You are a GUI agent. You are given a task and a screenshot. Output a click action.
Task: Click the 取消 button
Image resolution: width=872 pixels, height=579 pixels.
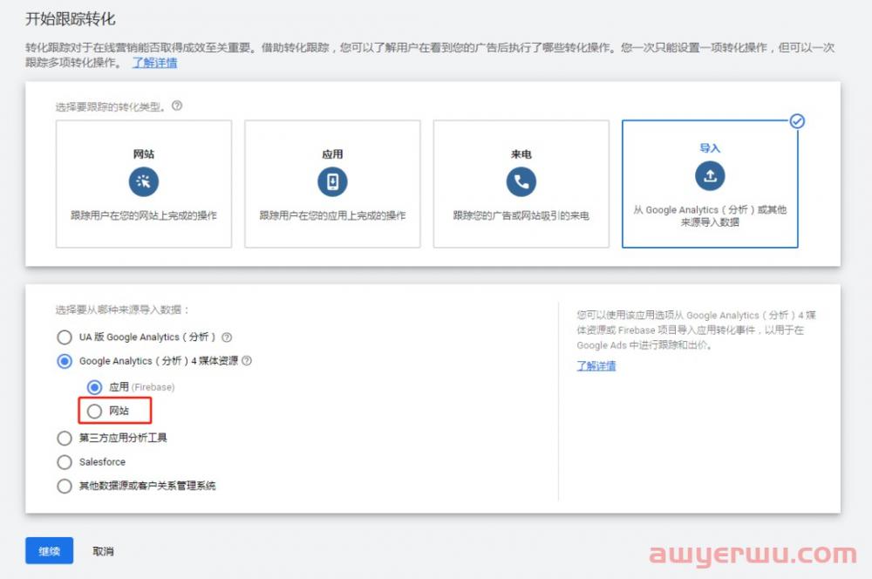[x=102, y=550]
